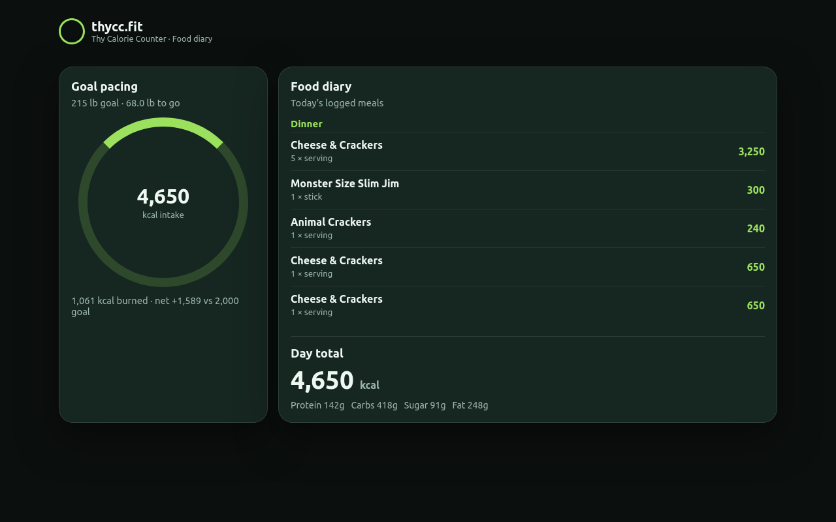Image resolution: width=836 pixels, height=522 pixels.
Task: Click the 4,650 kcal intake number in ring
Action: (163, 196)
